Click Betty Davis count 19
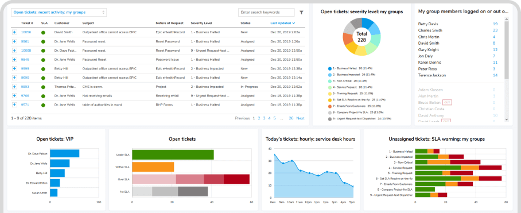521x213 pixels. click(x=495, y=24)
